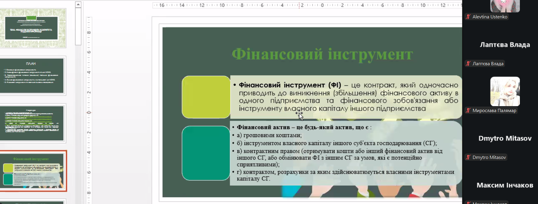This screenshot has height=204, width=538.
Task: Click the muted mic icon beside Dmytro Mitasov
Action: point(468,157)
